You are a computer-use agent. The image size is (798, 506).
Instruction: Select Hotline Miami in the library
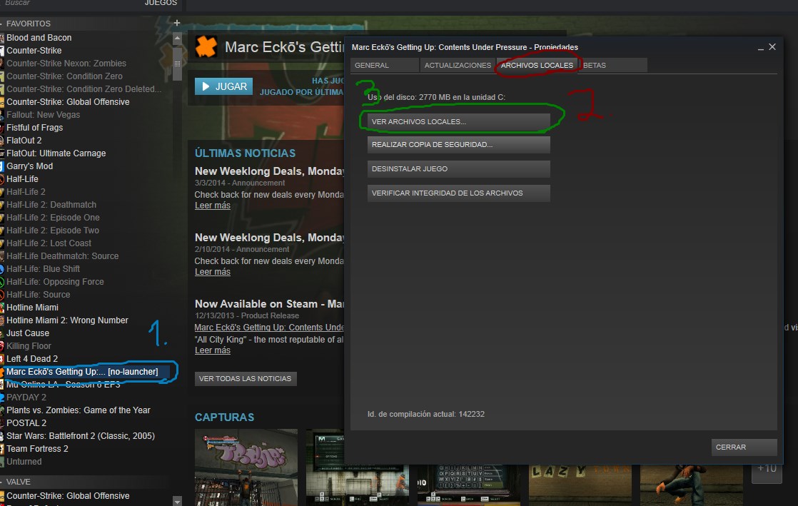32,308
